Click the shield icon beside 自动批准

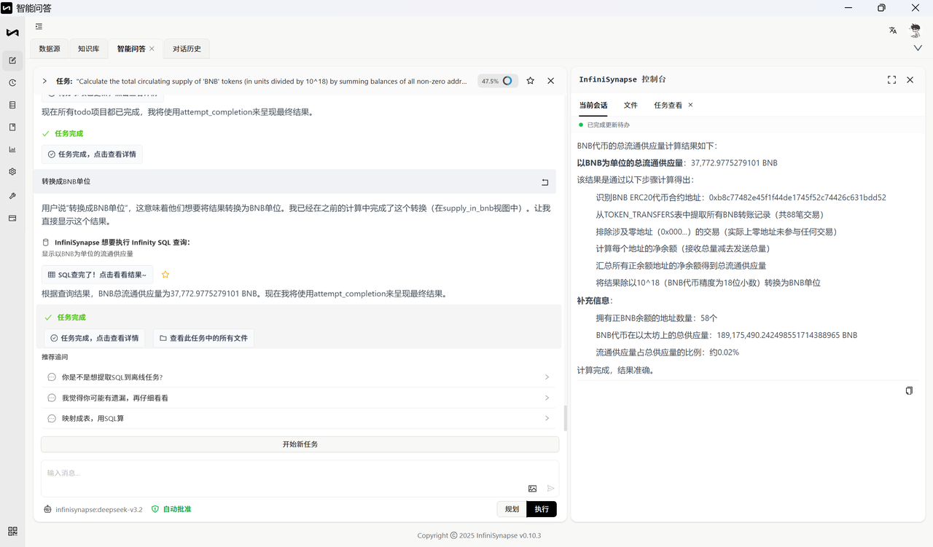(x=155, y=509)
